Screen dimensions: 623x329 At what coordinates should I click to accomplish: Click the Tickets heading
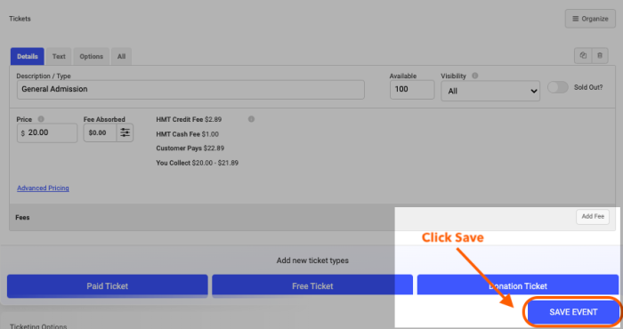coord(20,19)
